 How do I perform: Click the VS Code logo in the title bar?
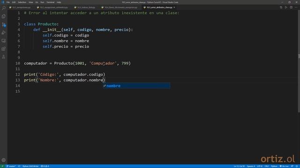pos(3,2)
